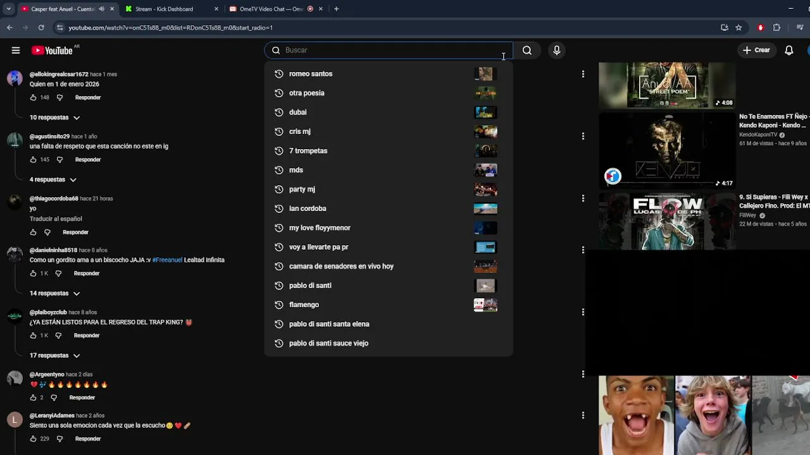Choose the 'voy a llevarte pa pr' suggestion
810x455 pixels.
pos(389,247)
